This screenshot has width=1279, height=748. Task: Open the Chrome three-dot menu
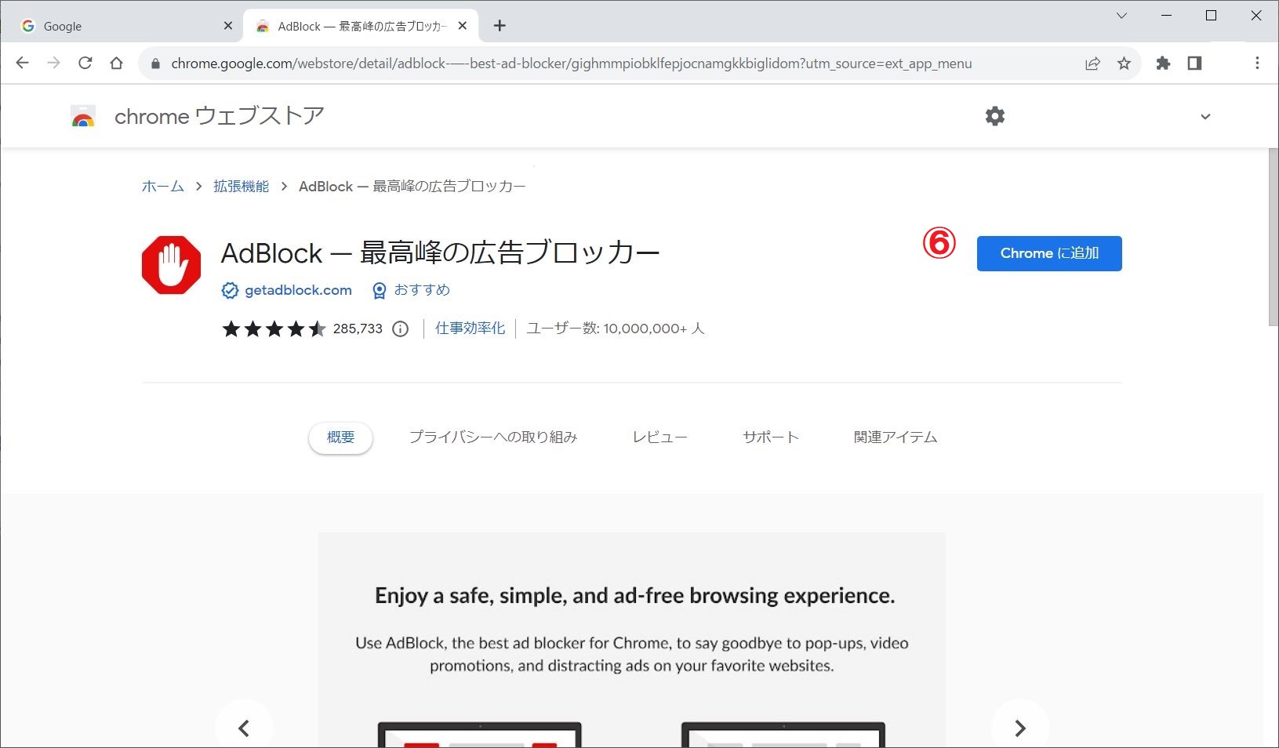coord(1257,64)
